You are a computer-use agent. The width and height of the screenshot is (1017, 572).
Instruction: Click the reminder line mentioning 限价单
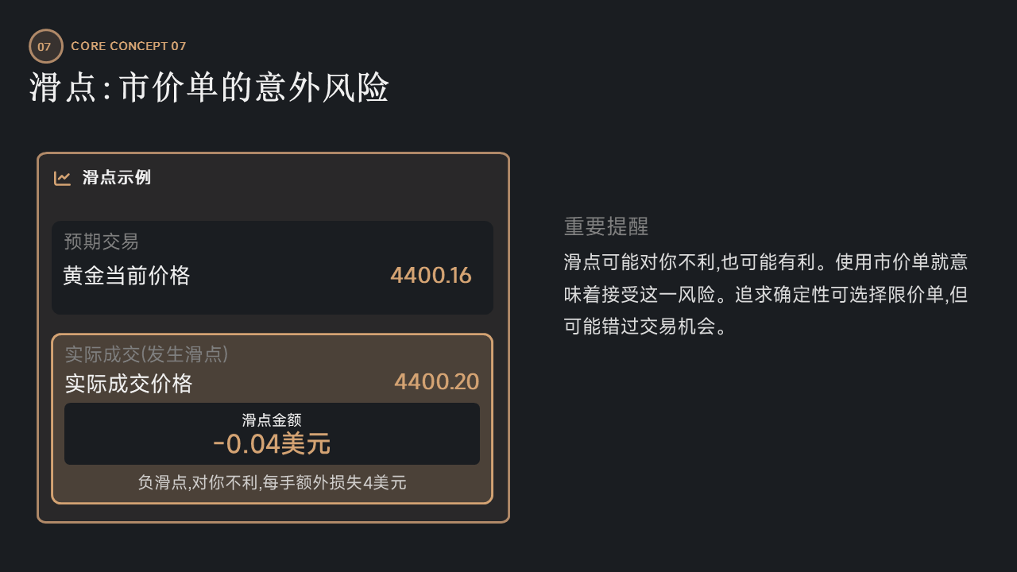765,295
